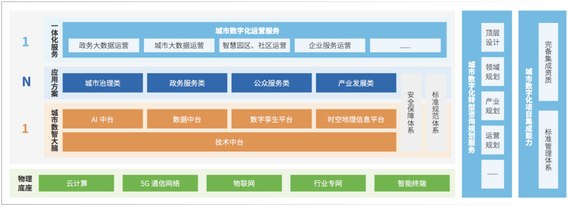Select the green 云计算 block
This screenshot has height=206, width=568.
(x=76, y=183)
